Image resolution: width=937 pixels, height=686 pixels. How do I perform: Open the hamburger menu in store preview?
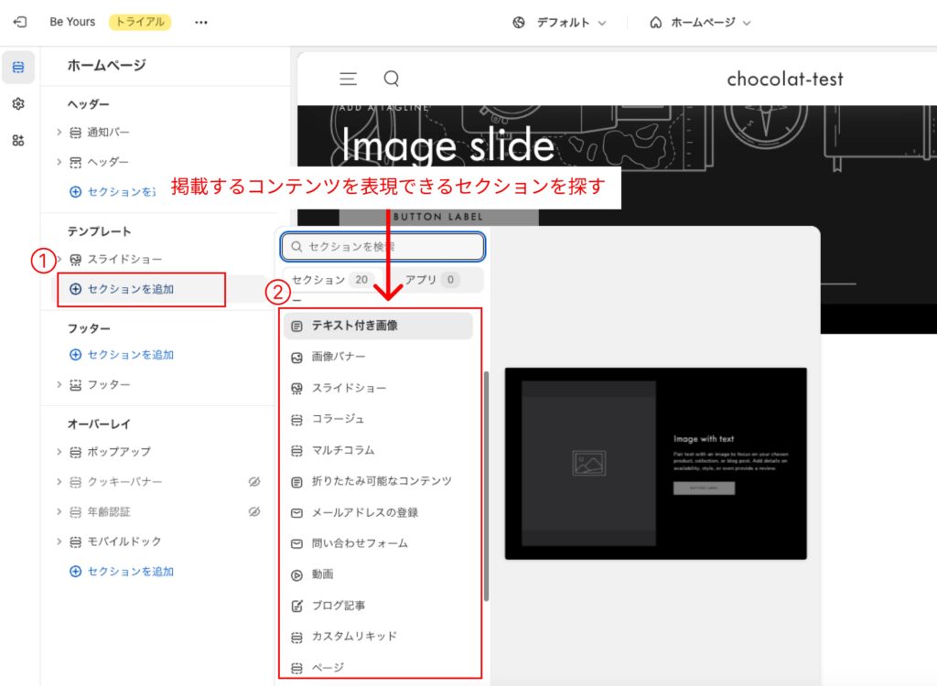click(348, 79)
